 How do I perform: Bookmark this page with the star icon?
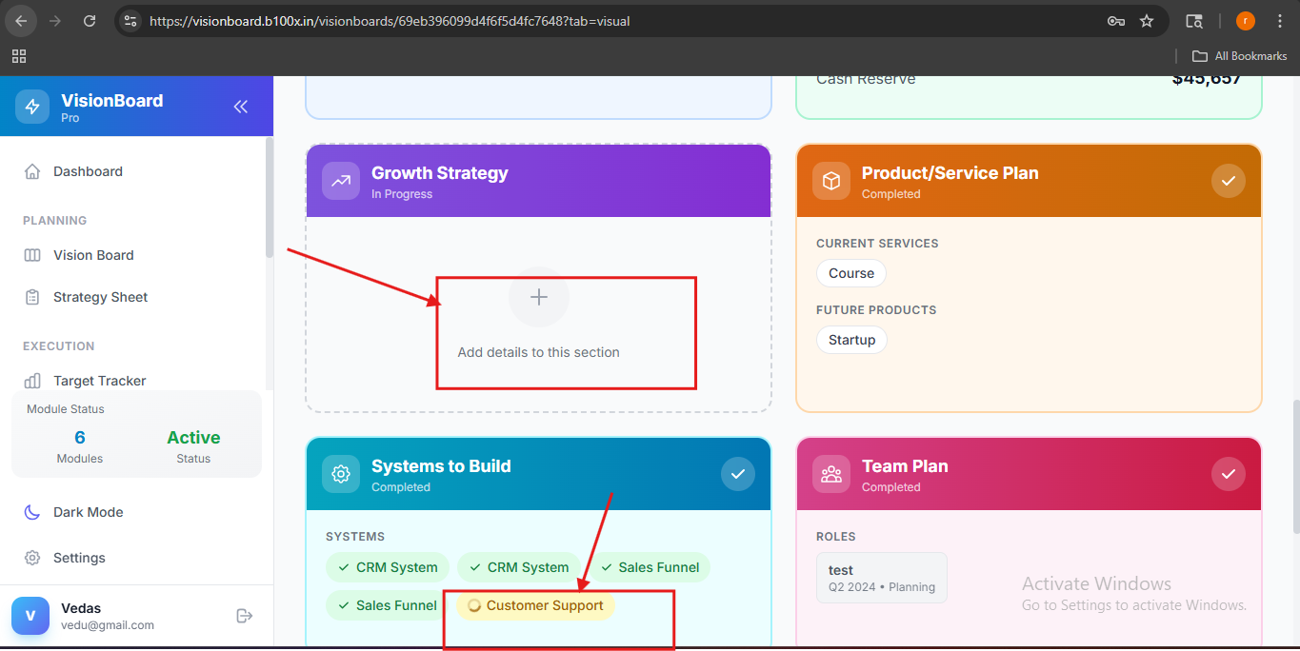click(1147, 21)
